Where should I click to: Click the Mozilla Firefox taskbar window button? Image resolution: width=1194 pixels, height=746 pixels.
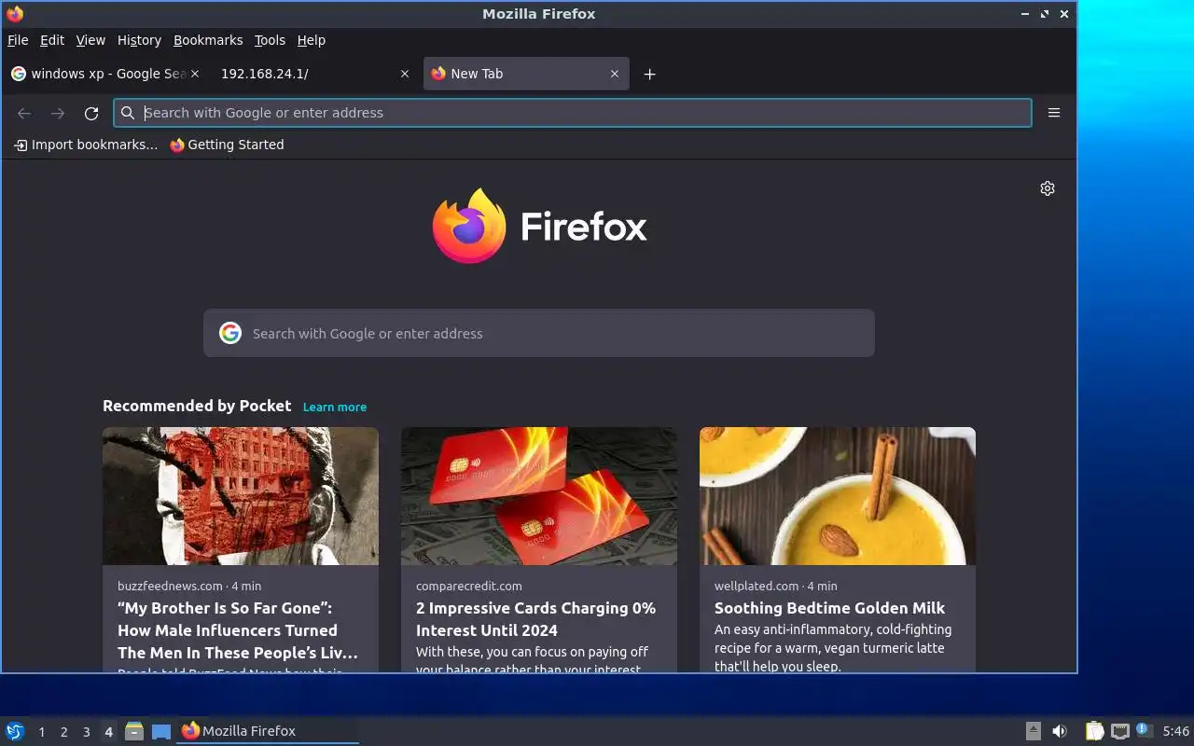pos(268,731)
